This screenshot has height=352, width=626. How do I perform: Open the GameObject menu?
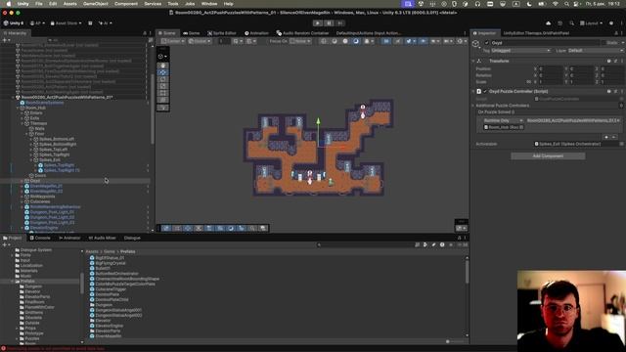click(96, 4)
